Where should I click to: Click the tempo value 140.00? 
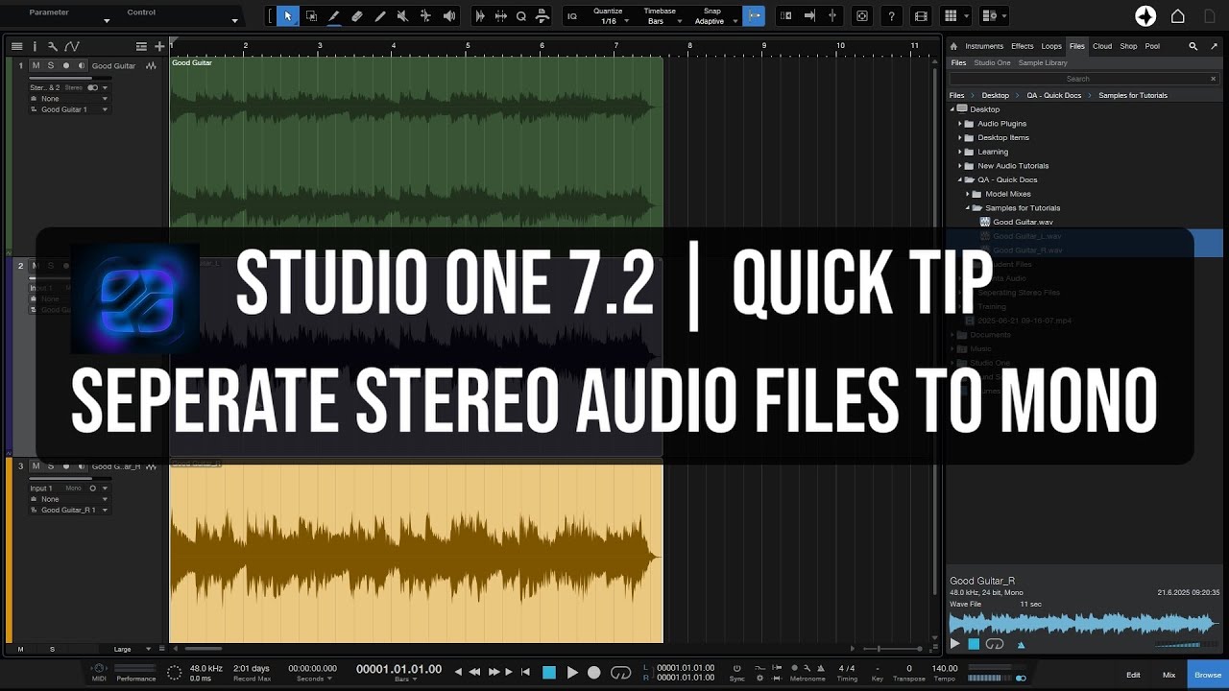[x=945, y=669]
